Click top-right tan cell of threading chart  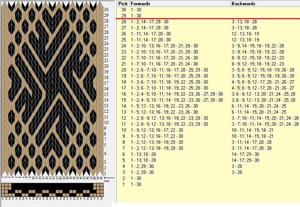[x=102, y=185]
